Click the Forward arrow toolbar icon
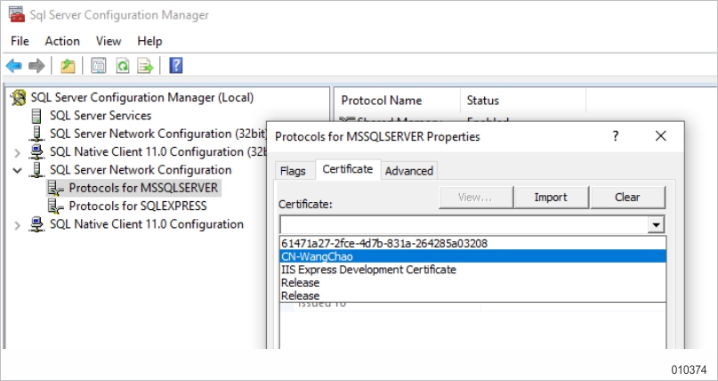The height and width of the screenshot is (381, 718). (x=36, y=66)
